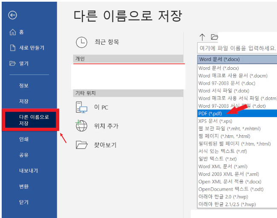Viewport: 277px width, 218px height.
Task: Select 웹 보관 파일 (*.mht, *.mhtml)
Action: pos(237,129)
